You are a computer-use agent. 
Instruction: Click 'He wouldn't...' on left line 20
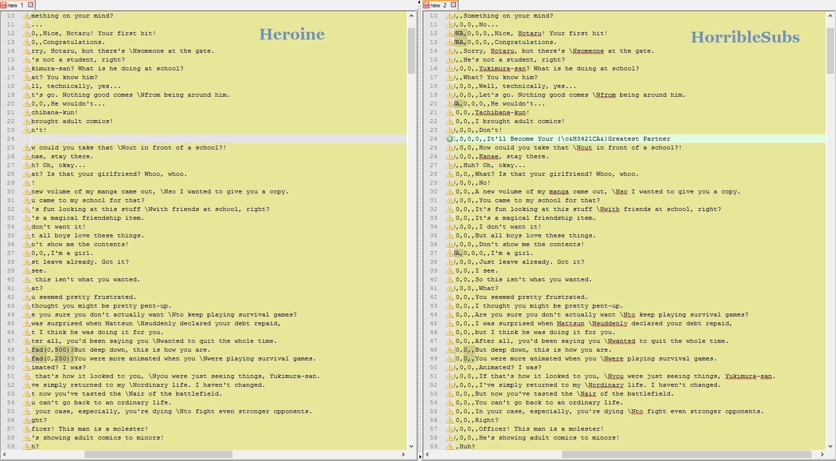tap(78, 104)
